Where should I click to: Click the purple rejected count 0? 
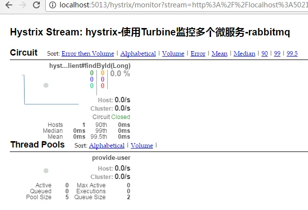[102, 79]
